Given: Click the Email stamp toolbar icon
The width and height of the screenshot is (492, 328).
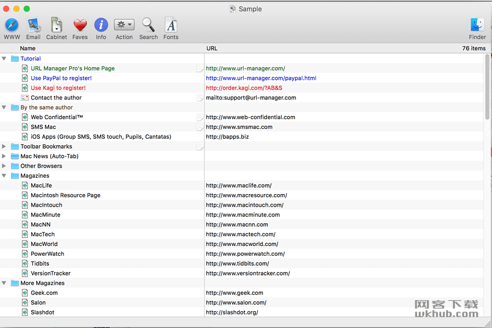Looking at the screenshot, I should click(x=33, y=25).
